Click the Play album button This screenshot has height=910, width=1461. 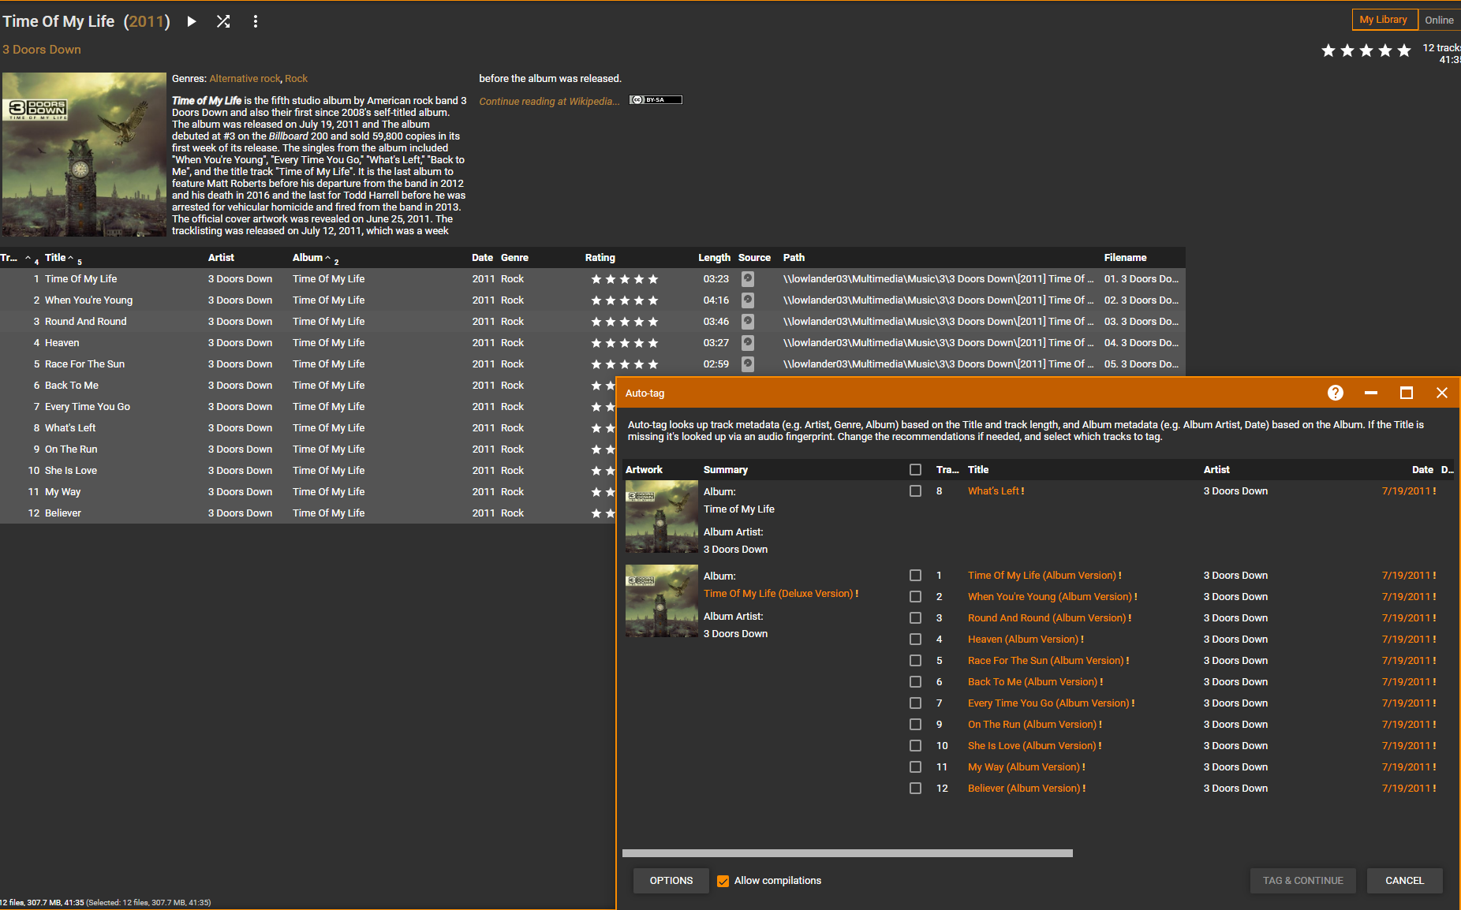tap(192, 21)
